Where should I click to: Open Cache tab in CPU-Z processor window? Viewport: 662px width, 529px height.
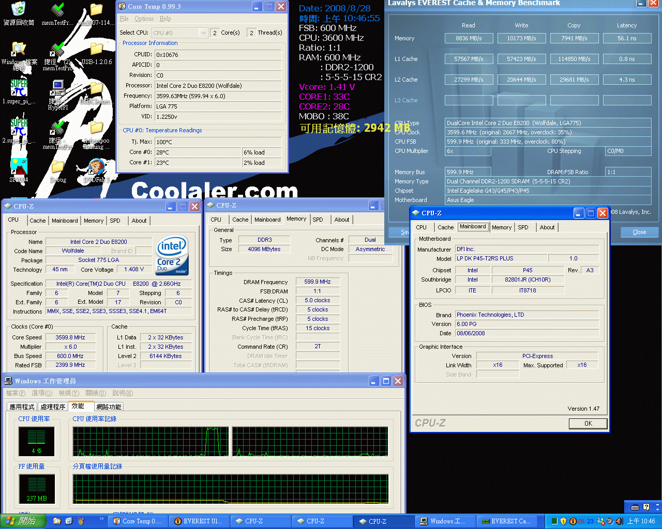point(37,221)
